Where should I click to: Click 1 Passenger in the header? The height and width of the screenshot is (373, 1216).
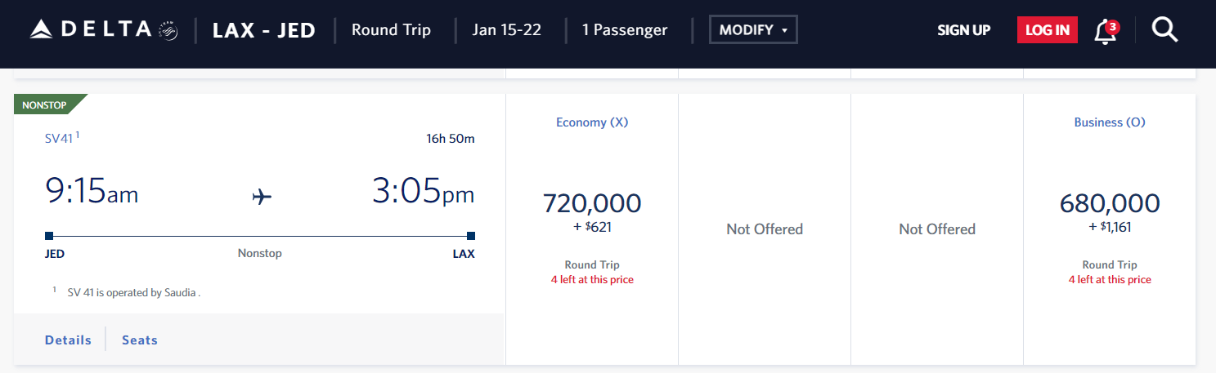click(625, 30)
